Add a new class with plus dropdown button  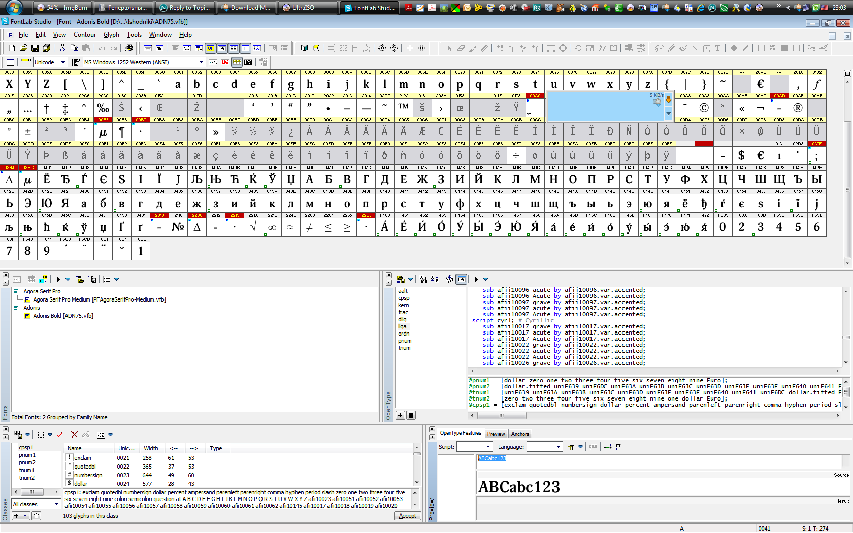click(20, 516)
